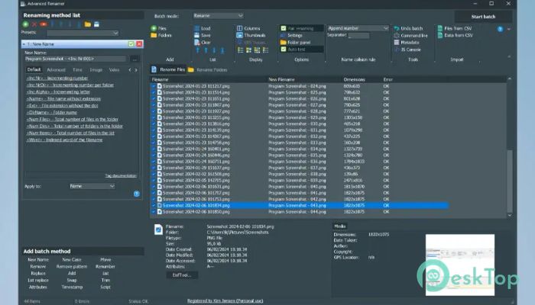
Task: Open the ExifTool button
Action: (x=182, y=274)
